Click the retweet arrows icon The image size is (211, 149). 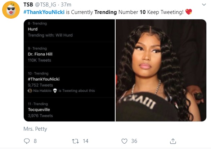coord(75,141)
